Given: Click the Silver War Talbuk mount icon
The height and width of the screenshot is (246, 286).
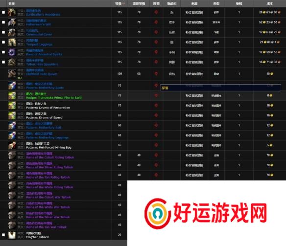Looking at the screenshot, I should [12, 215].
